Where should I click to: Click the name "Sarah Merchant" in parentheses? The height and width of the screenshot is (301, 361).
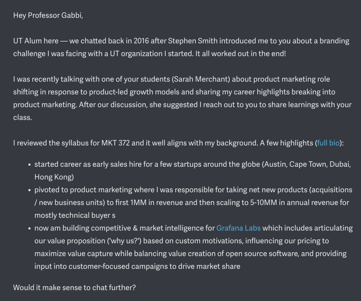(201, 79)
